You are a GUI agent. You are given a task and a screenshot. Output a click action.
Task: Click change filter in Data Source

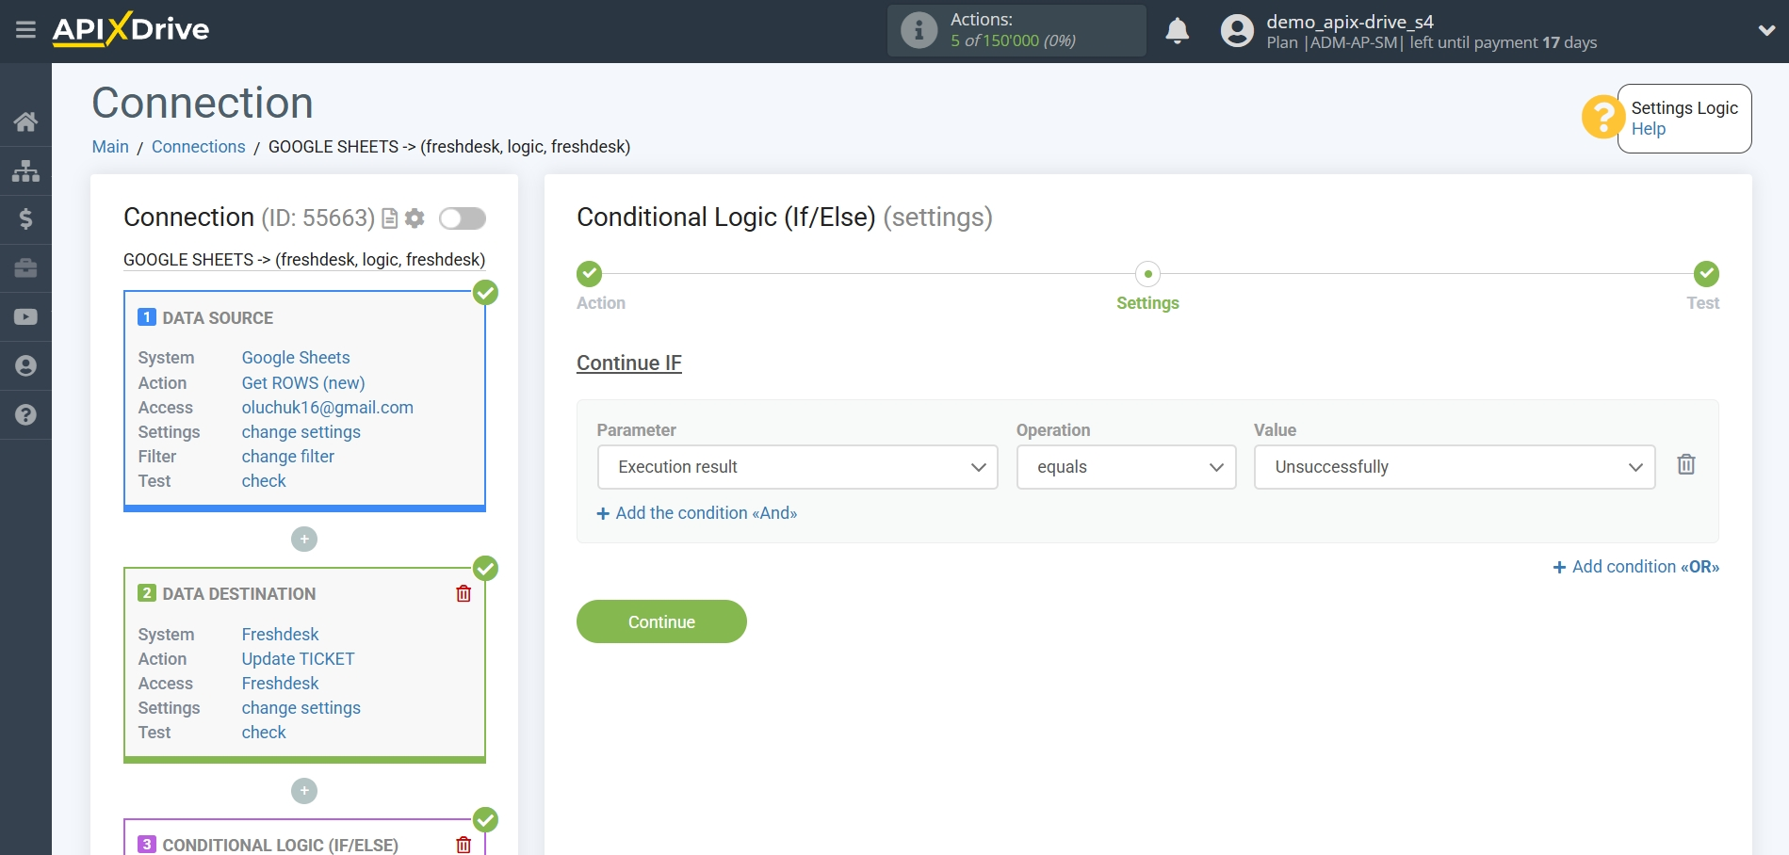tap(287, 457)
